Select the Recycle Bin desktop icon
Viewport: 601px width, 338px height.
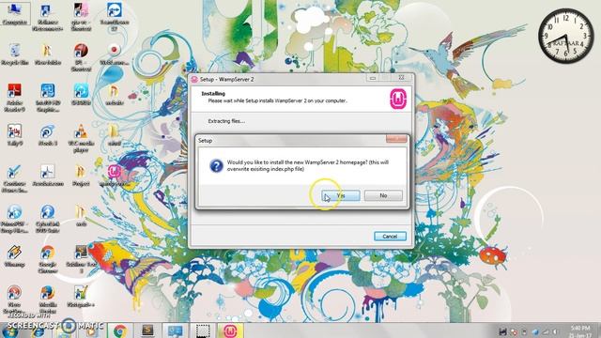click(x=15, y=54)
